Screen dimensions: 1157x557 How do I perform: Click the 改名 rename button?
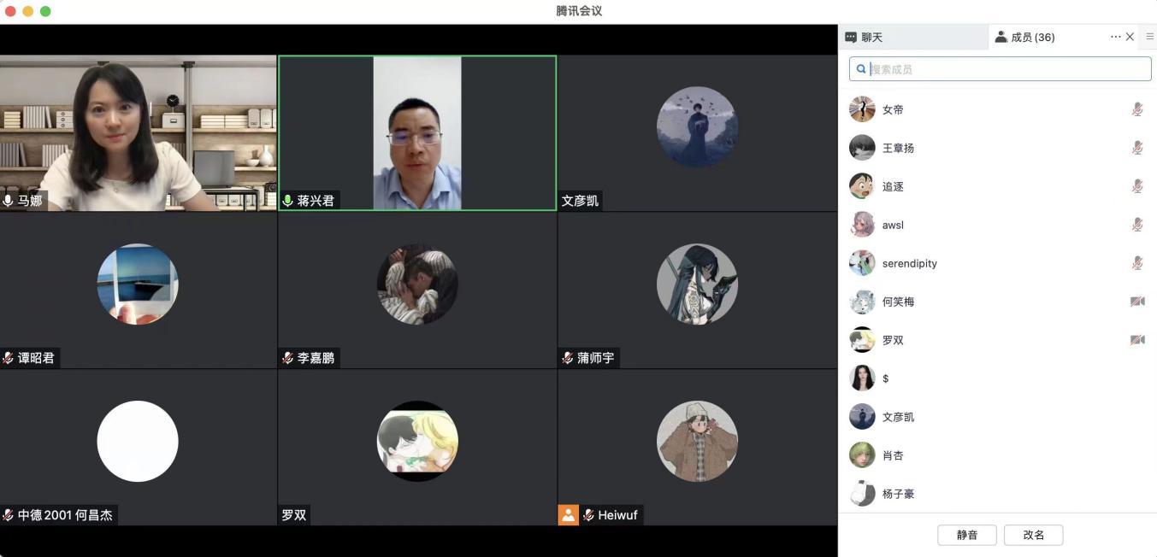pos(1034,535)
